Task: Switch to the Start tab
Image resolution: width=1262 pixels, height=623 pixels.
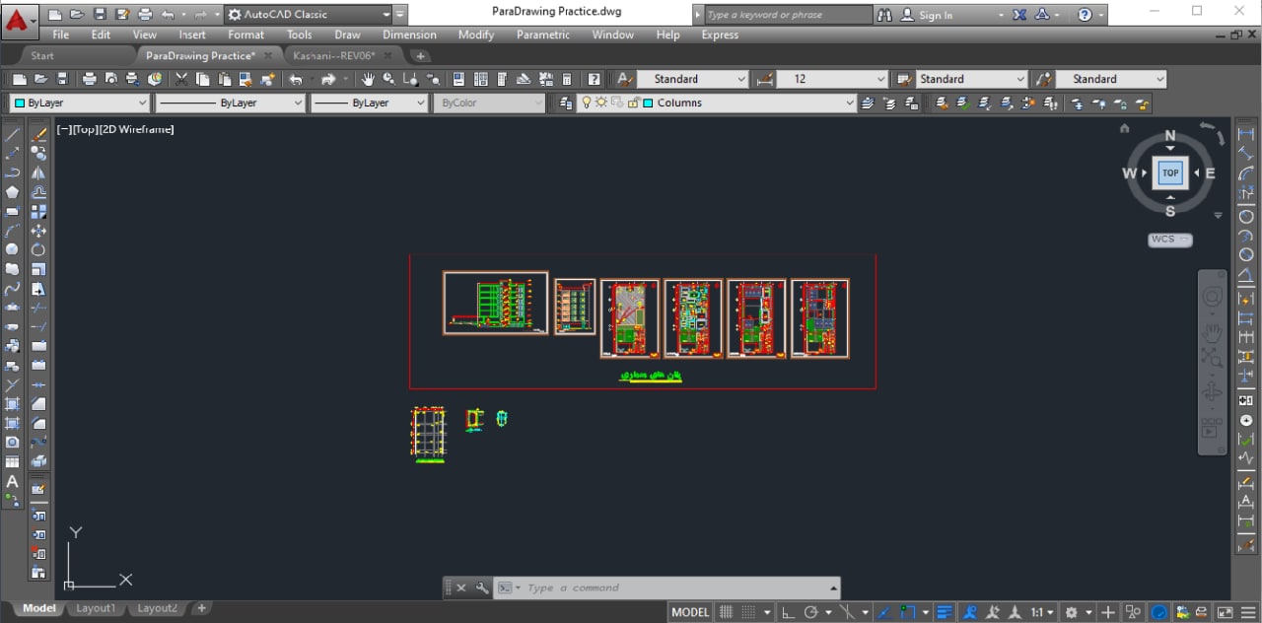Action: (42, 55)
